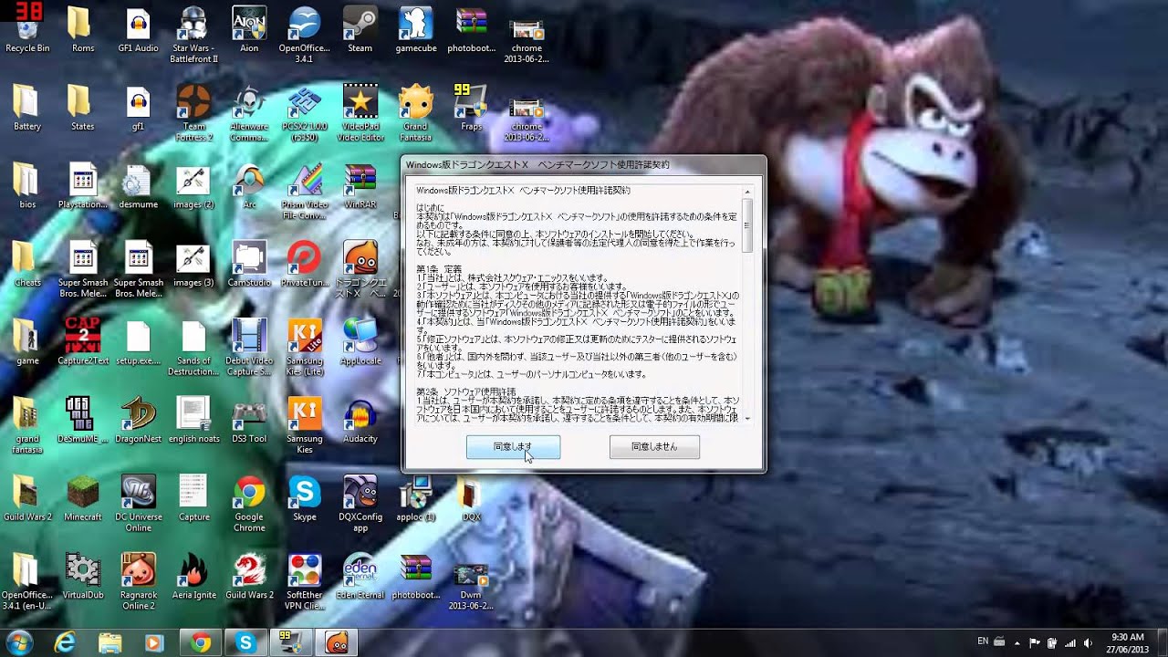Click the volume speaker tray icon

(x=1087, y=642)
